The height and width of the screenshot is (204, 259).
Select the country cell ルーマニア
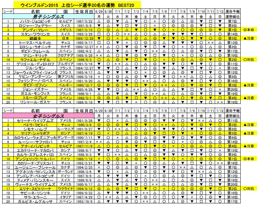tap(66, 129)
